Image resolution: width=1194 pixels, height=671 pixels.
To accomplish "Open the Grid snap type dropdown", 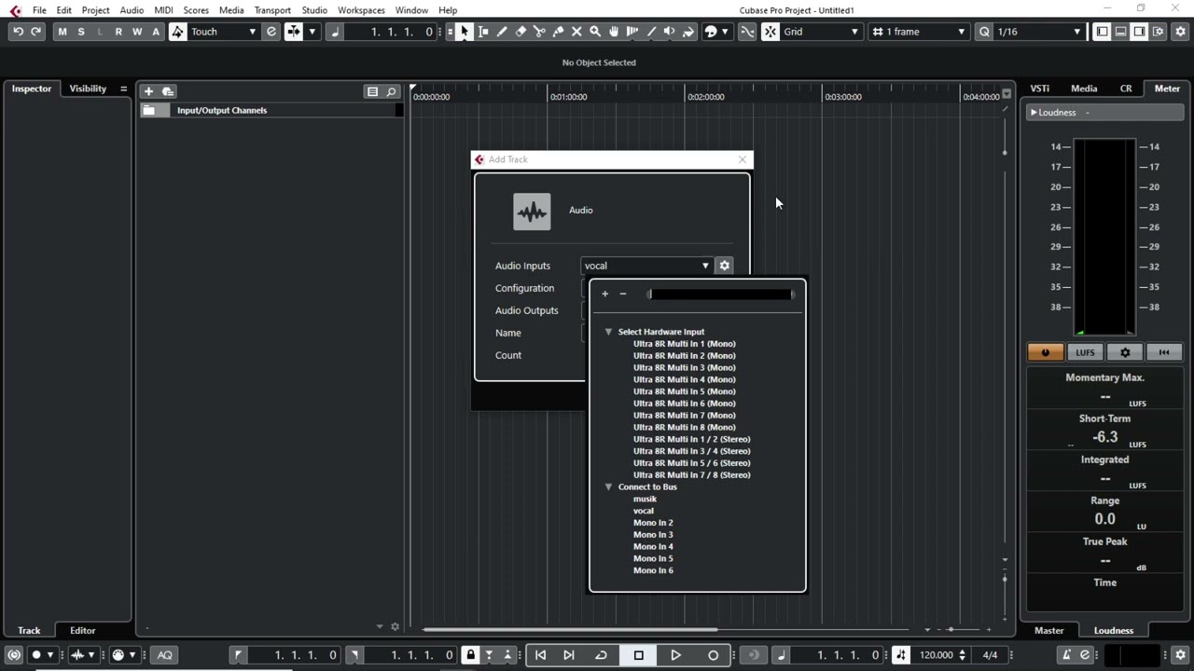I will 821,32.
